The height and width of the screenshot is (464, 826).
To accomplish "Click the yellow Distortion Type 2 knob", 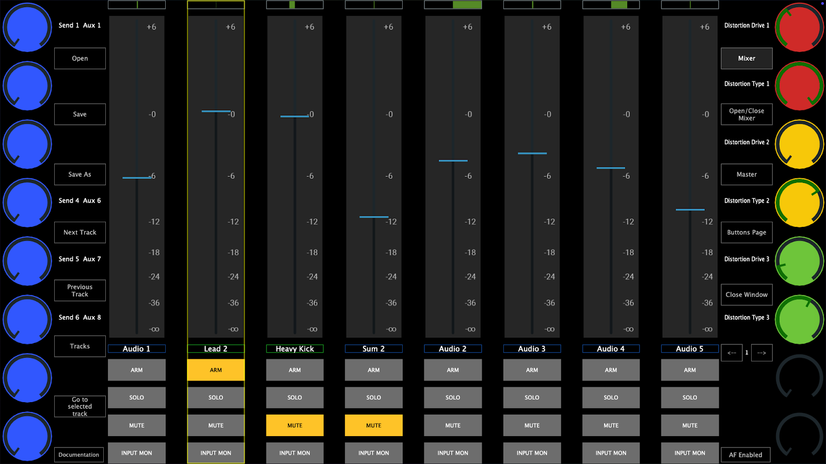I will (x=799, y=203).
